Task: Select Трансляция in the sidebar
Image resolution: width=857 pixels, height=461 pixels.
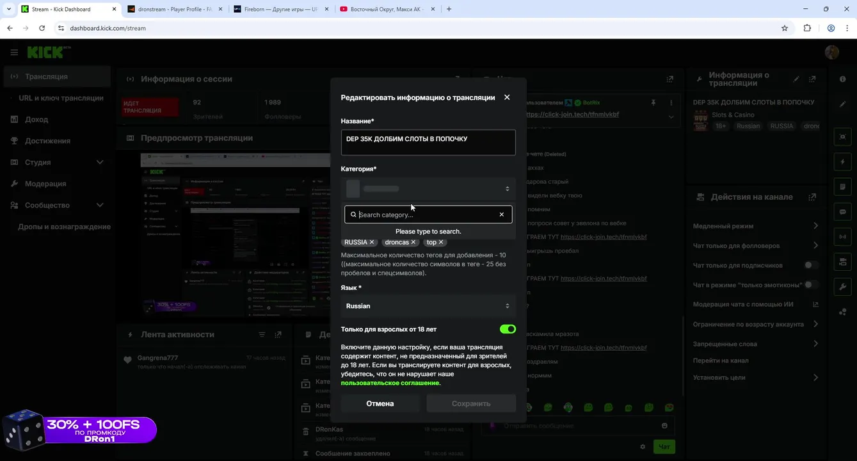Action: point(56,76)
